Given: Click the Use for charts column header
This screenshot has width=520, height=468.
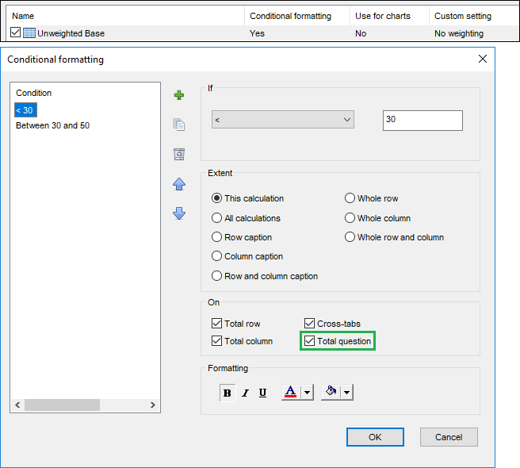Looking at the screenshot, I should (389, 16).
